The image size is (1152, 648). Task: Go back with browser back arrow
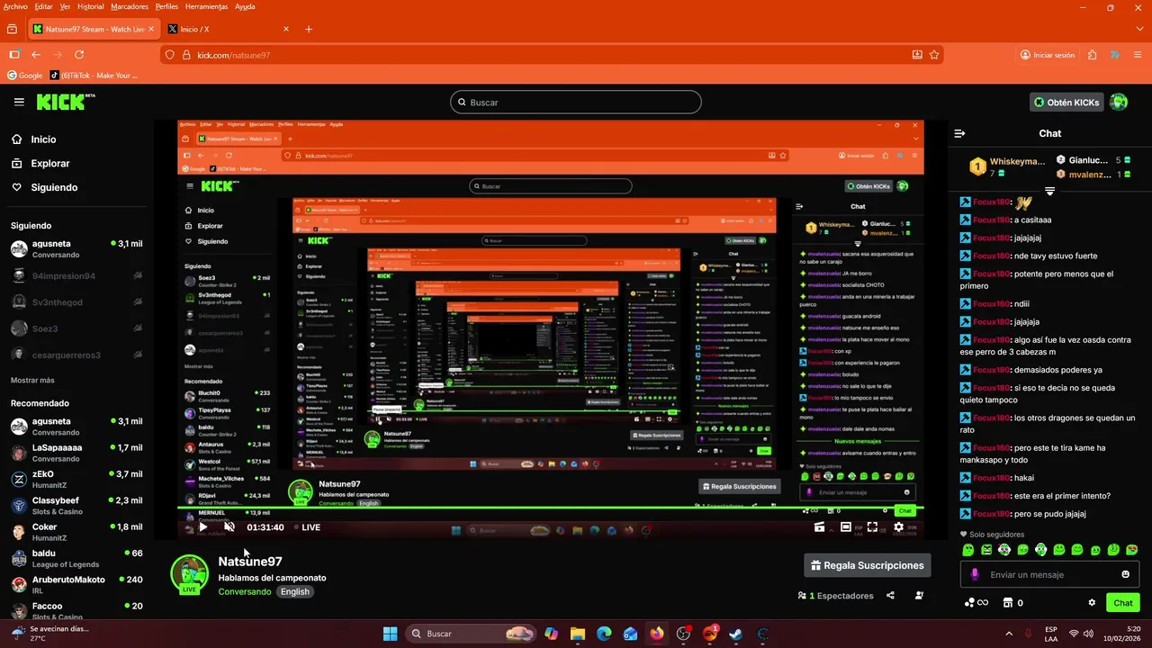click(x=36, y=55)
